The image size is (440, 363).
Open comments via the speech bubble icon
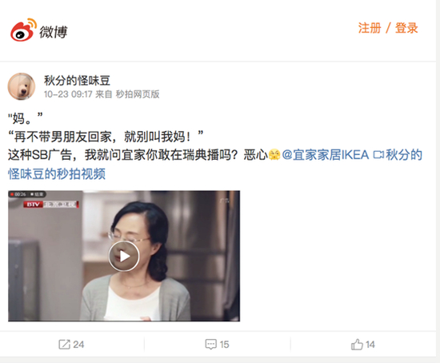(210, 345)
